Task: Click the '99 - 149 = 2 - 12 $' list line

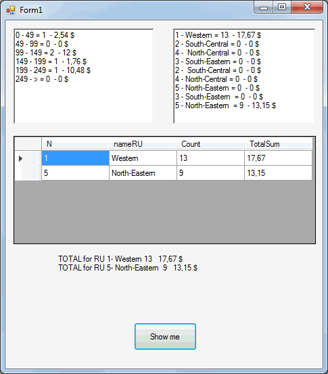Action: [46, 53]
